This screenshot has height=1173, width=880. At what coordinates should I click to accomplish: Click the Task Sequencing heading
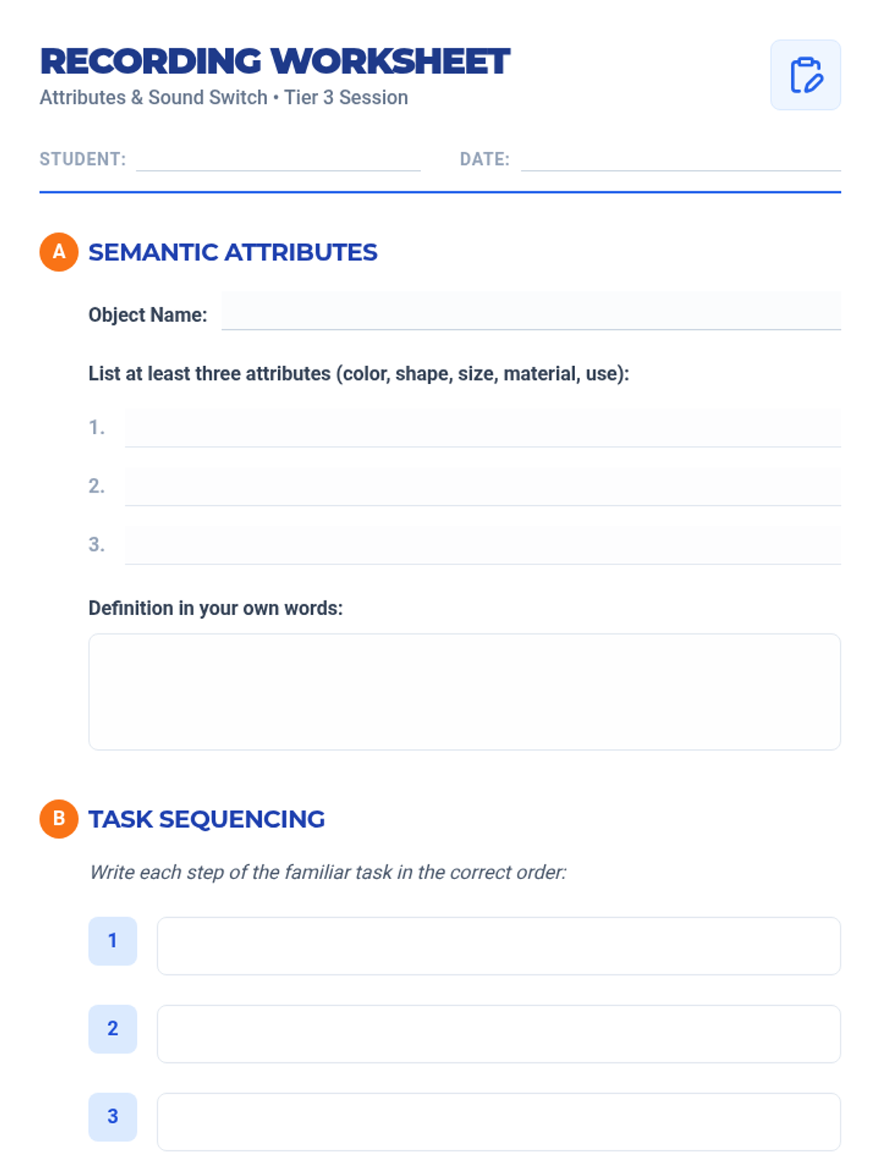[x=206, y=819]
